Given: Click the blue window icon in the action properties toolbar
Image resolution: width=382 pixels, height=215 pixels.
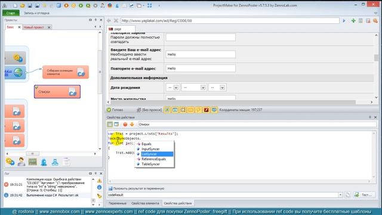Looking at the screenshot, I should (x=117, y=124).
